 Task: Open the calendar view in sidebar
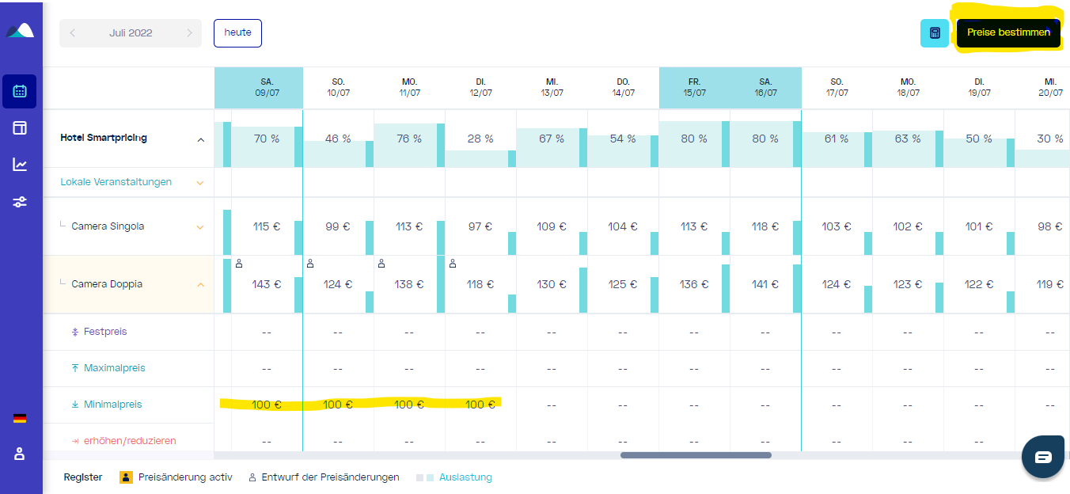click(x=20, y=91)
